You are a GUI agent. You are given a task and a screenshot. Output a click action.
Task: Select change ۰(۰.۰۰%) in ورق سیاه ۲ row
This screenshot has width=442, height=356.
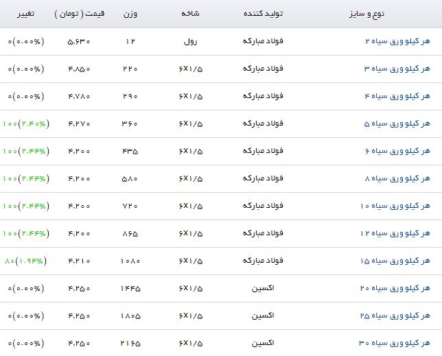[x=26, y=42]
